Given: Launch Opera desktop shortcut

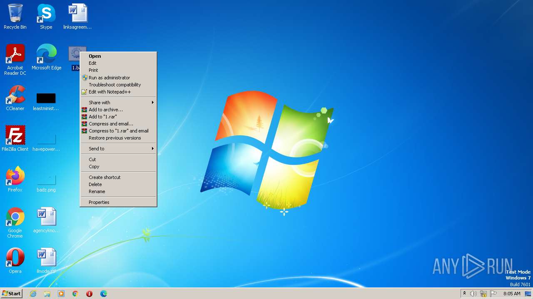Looking at the screenshot, I should (15, 261).
